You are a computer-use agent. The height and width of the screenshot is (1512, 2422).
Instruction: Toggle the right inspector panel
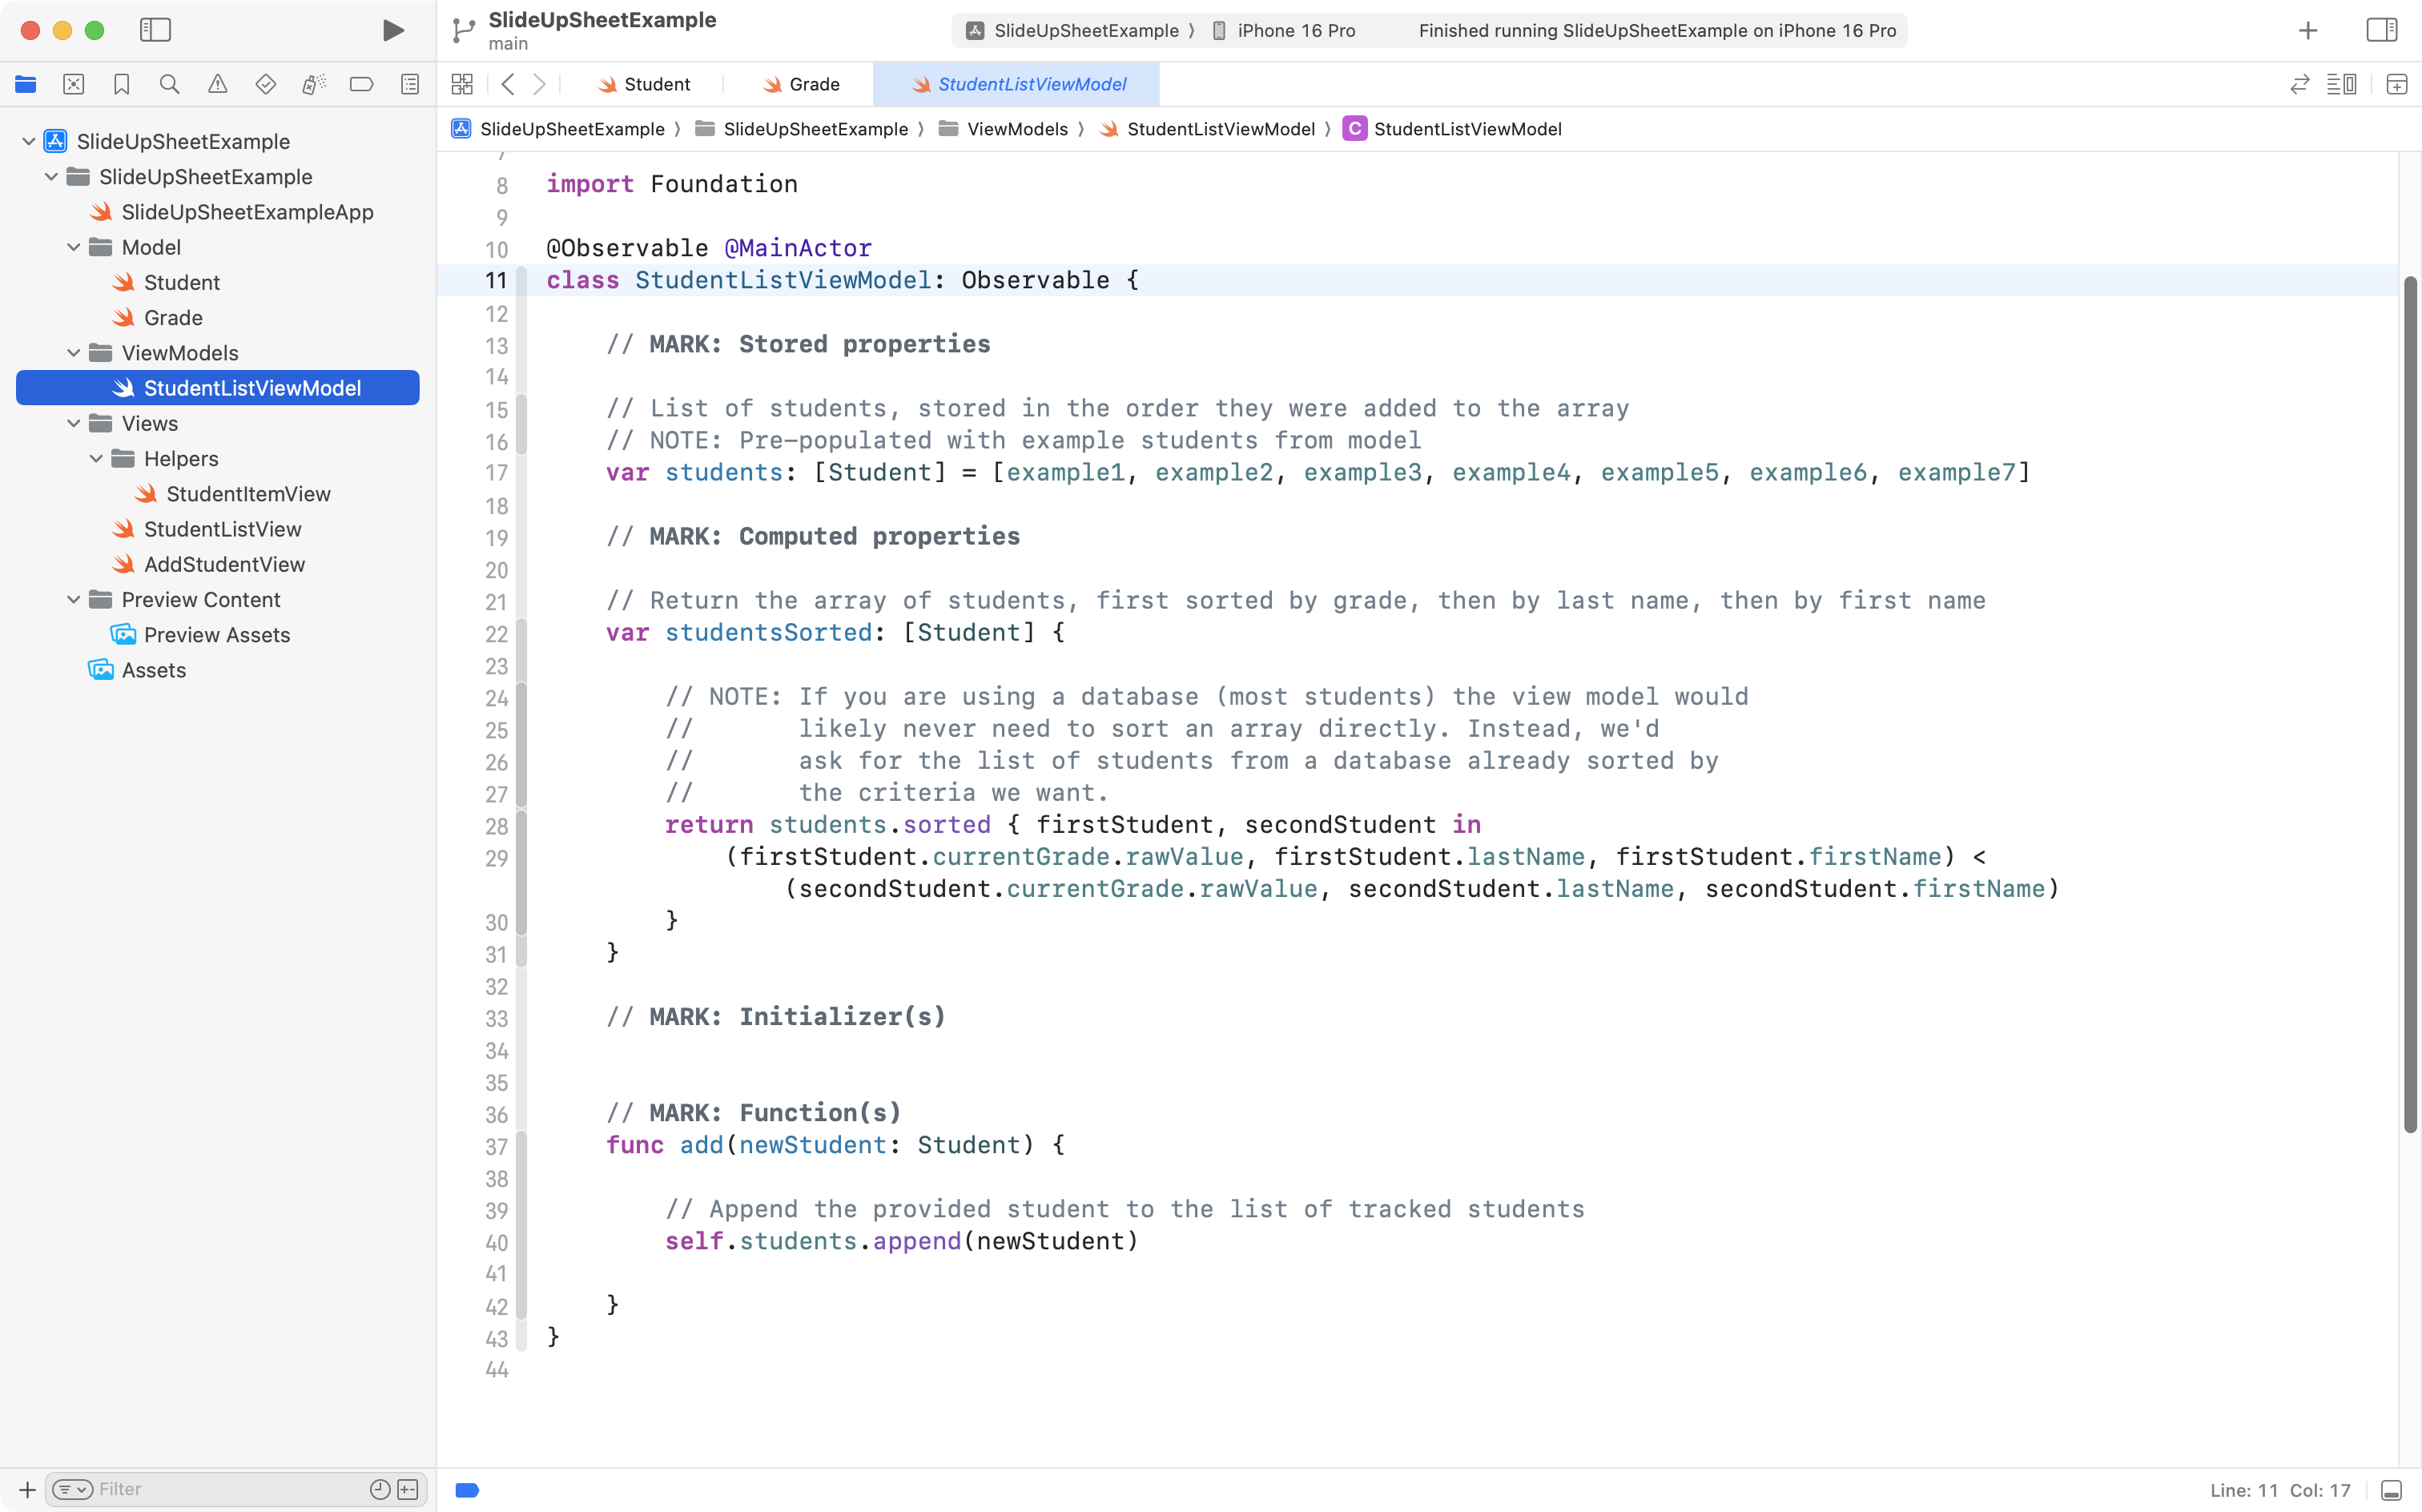2381,30
